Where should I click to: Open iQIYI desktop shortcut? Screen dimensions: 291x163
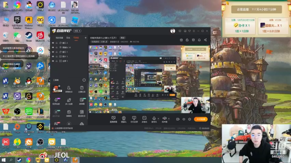pyautogui.click(x=29, y=113)
